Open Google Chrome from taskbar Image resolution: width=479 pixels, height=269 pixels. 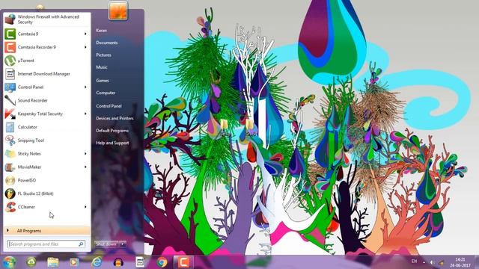coord(162,262)
